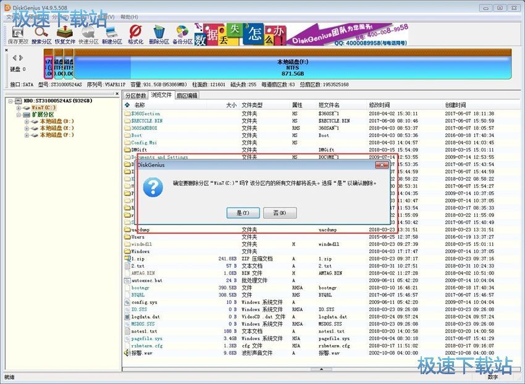Image resolution: width=525 pixels, height=384 pixels.
Task: Expand the 本地磁盘(E:) tree node
Action: 27,128
